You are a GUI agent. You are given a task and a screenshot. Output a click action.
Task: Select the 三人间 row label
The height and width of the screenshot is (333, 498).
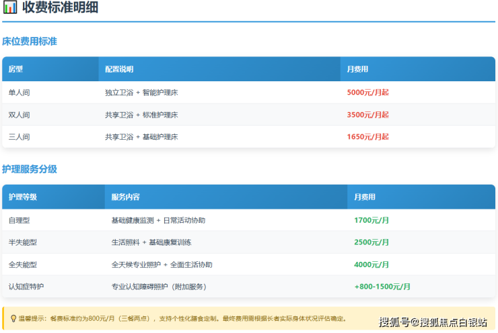pos(20,137)
